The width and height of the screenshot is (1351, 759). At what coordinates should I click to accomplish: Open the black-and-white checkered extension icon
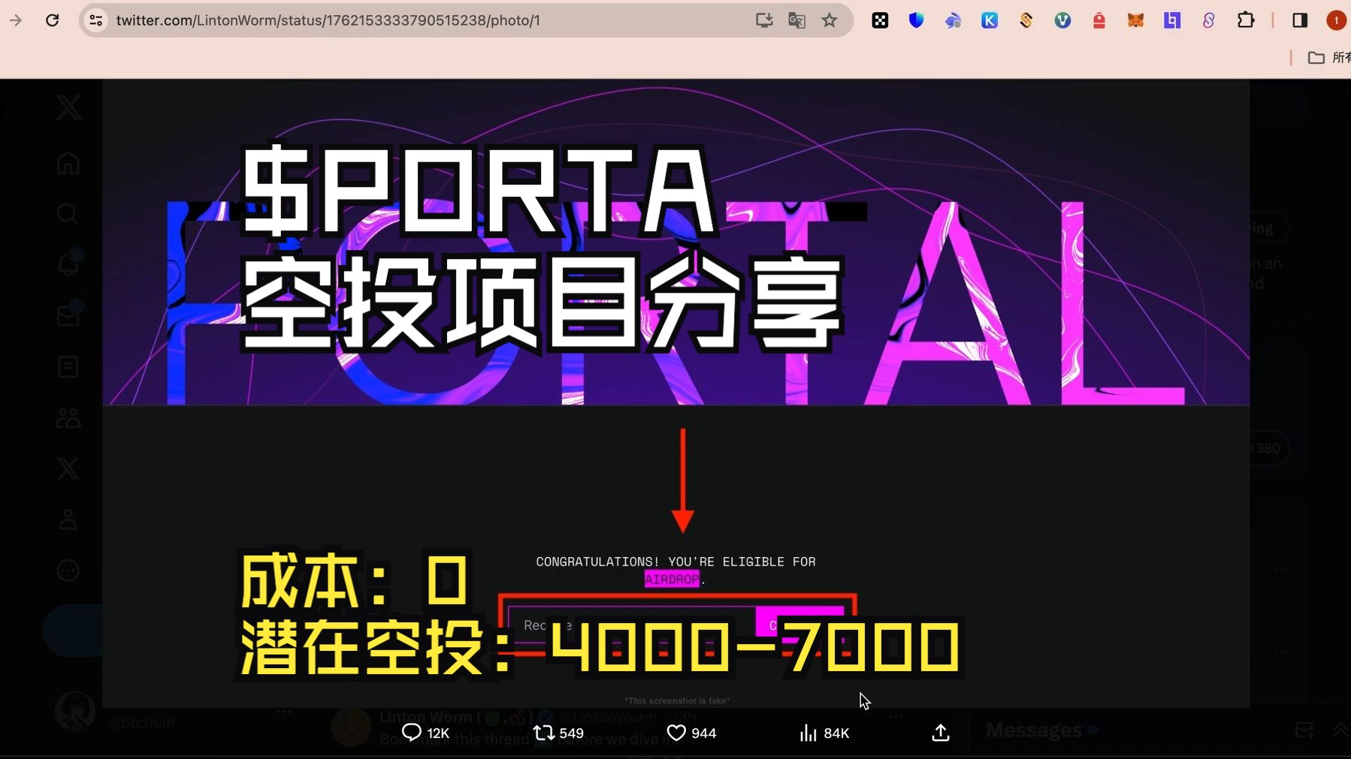[880, 20]
